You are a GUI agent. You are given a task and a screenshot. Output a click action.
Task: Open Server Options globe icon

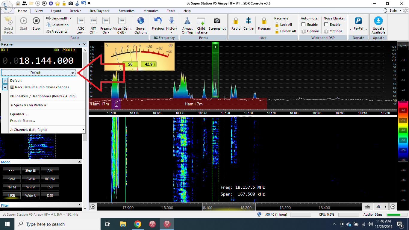[x=141, y=21]
